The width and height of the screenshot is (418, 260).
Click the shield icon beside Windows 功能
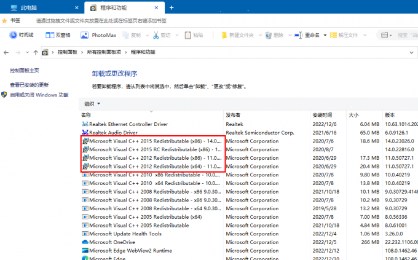click(4, 95)
